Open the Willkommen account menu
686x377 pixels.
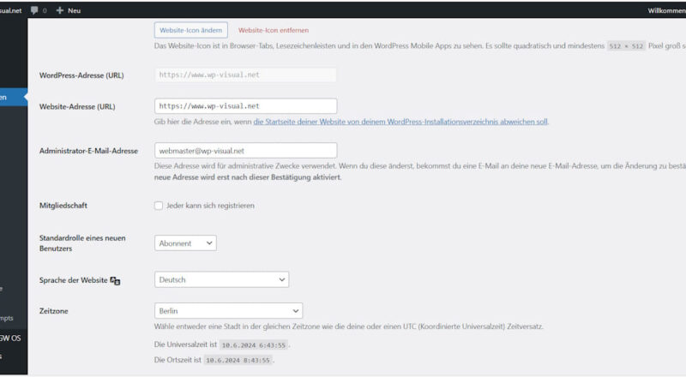[x=667, y=10]
